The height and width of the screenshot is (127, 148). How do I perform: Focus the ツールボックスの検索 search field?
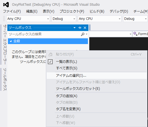[44, 34]
